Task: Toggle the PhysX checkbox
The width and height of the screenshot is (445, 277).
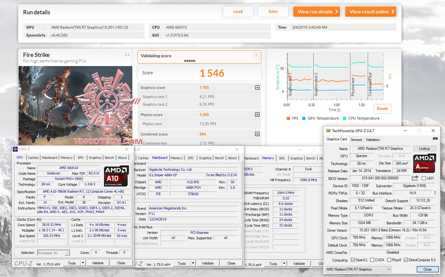Action: point(389,260)
